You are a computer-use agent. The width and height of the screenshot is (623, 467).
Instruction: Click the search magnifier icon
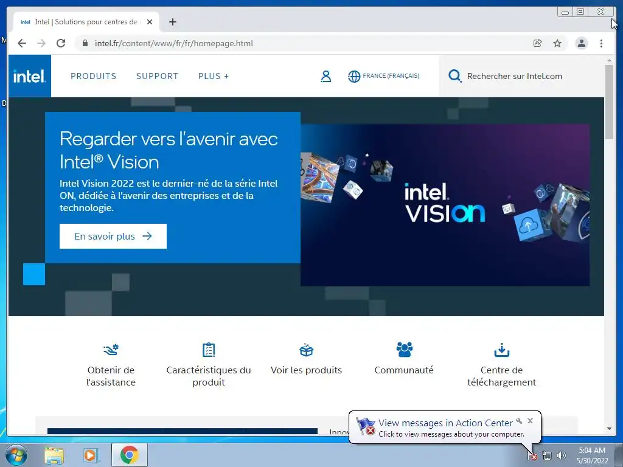(455, 76)
